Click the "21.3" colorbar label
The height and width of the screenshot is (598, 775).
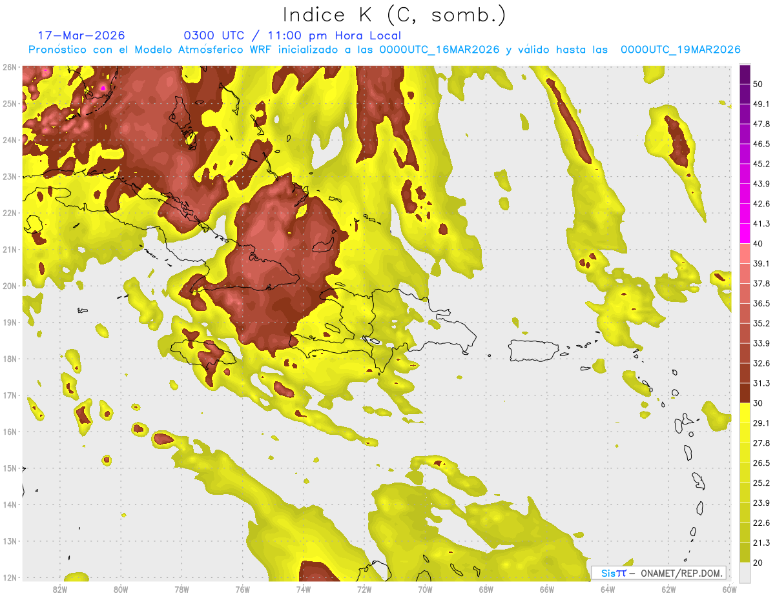point(761,543)
